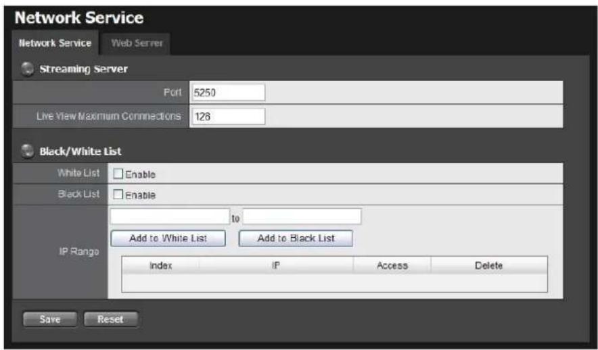The height and width of the screenshot is (350, 598).
Task: Enable the White List checkbox
Action: pos(118,174)
